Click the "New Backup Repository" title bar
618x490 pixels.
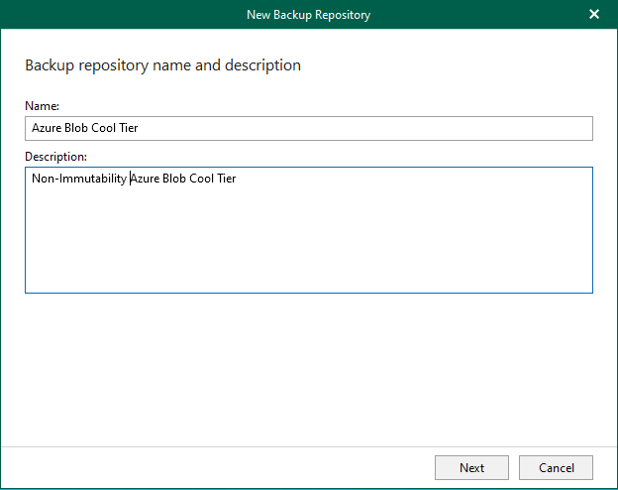pos(308,14)
